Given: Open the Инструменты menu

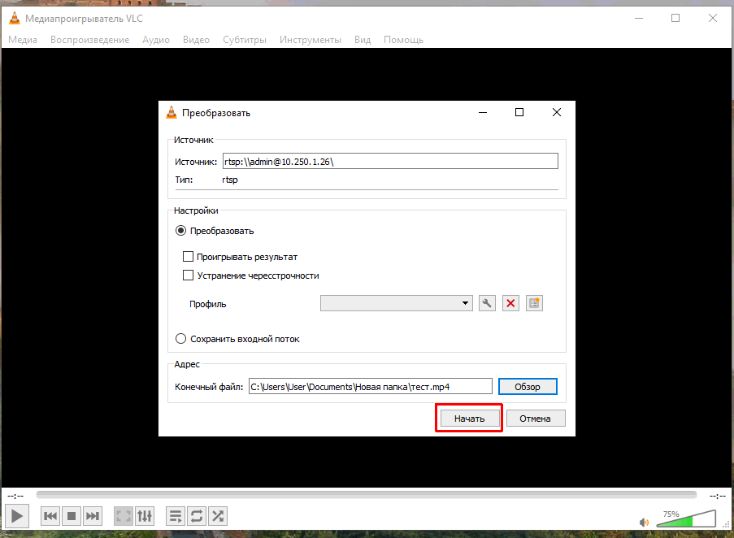Looking at the screenshot, I should coord(311,40).
